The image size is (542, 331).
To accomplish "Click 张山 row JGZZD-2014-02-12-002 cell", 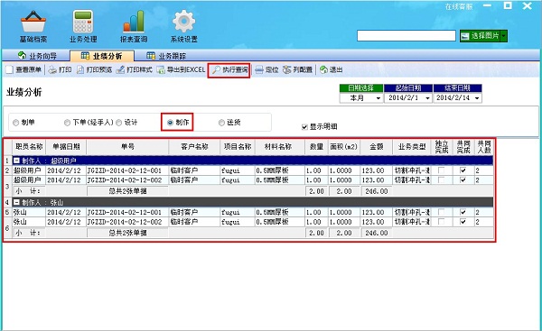I will coord(127,222).
